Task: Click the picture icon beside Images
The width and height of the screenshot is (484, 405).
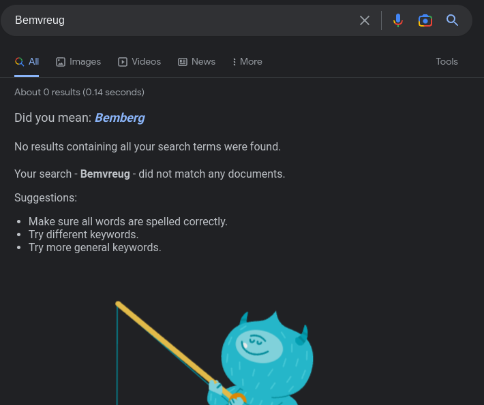Action: tap(61, 62)
